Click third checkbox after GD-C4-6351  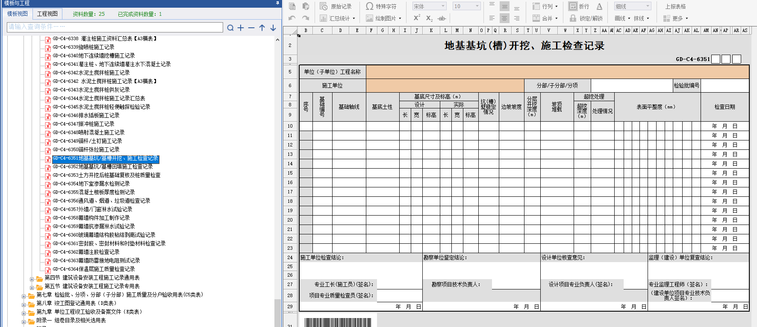[736, 59]
